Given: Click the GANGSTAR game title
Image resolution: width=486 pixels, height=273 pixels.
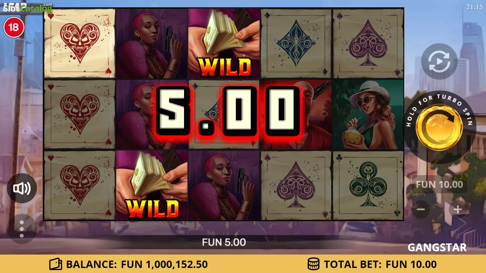Looking at the screenshot, I should [437, 247].
